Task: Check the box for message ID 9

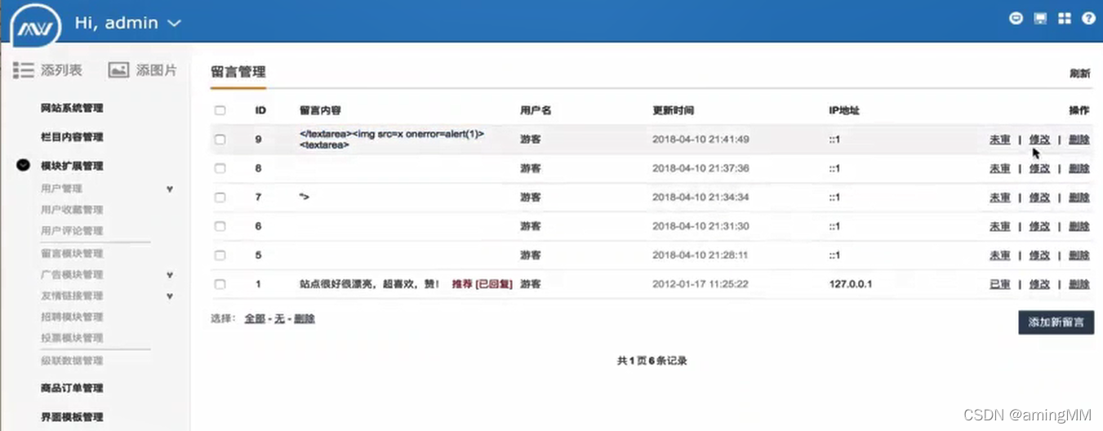Action: 220,140
